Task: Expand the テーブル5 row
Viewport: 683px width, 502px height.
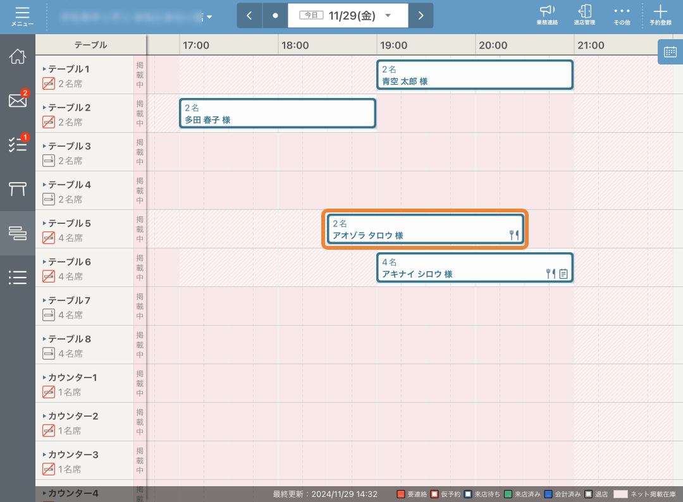Action: (x=44, y=223)
